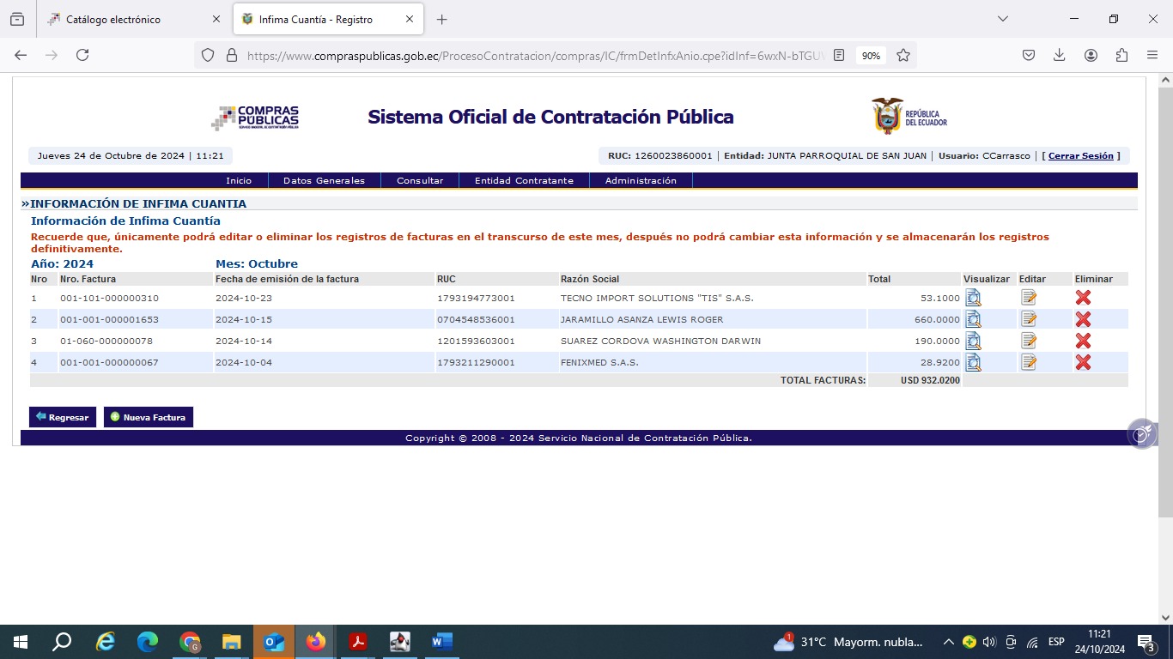Bookmark this page with the star icon
Image resolution: width=1173 pixels, height=659 pixels.
pyautogui.click(x=903, y=55)
